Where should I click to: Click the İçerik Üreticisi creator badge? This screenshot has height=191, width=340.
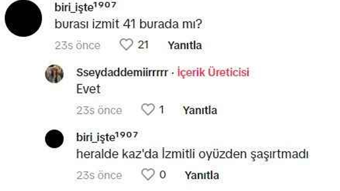click(213, 72)
